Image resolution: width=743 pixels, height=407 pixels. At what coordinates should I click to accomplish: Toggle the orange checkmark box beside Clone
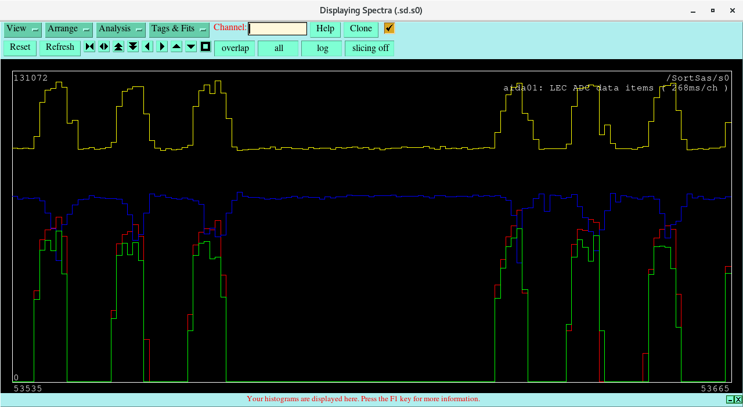(389, 28)
